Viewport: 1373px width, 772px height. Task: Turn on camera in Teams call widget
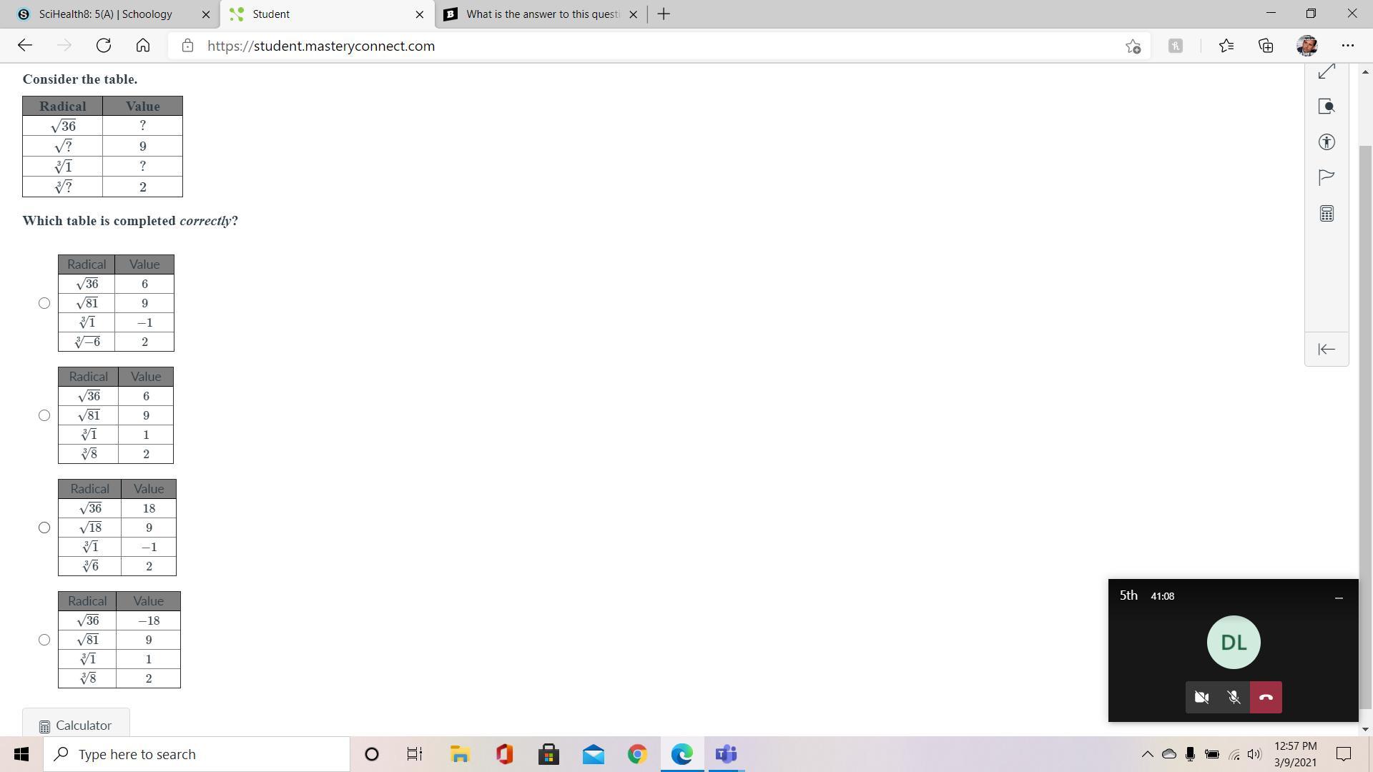[x=1201, y=697]
